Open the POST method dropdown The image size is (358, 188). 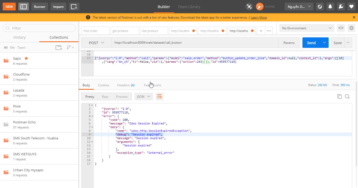coord(96,42)
